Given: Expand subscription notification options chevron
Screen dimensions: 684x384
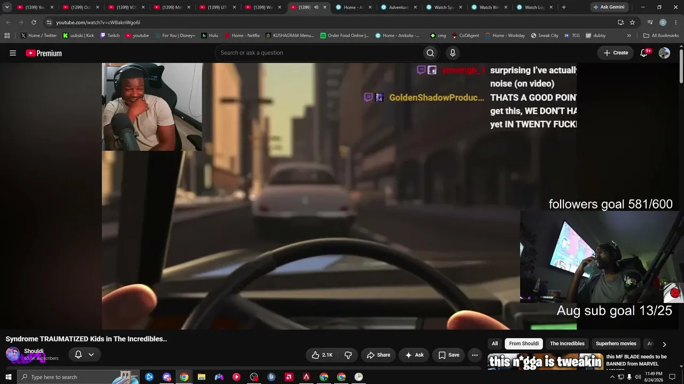Looking at the screenshot, I should 91,355.
